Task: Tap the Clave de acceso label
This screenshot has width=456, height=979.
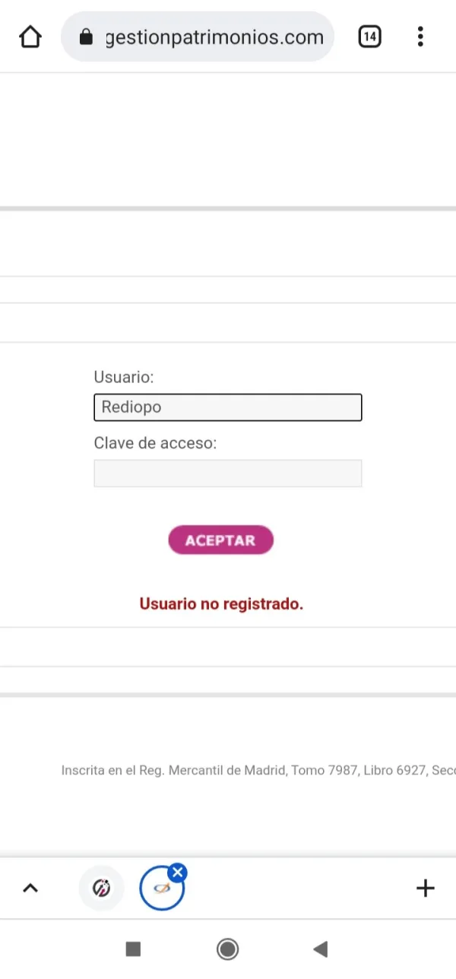Action: point(155,443)
